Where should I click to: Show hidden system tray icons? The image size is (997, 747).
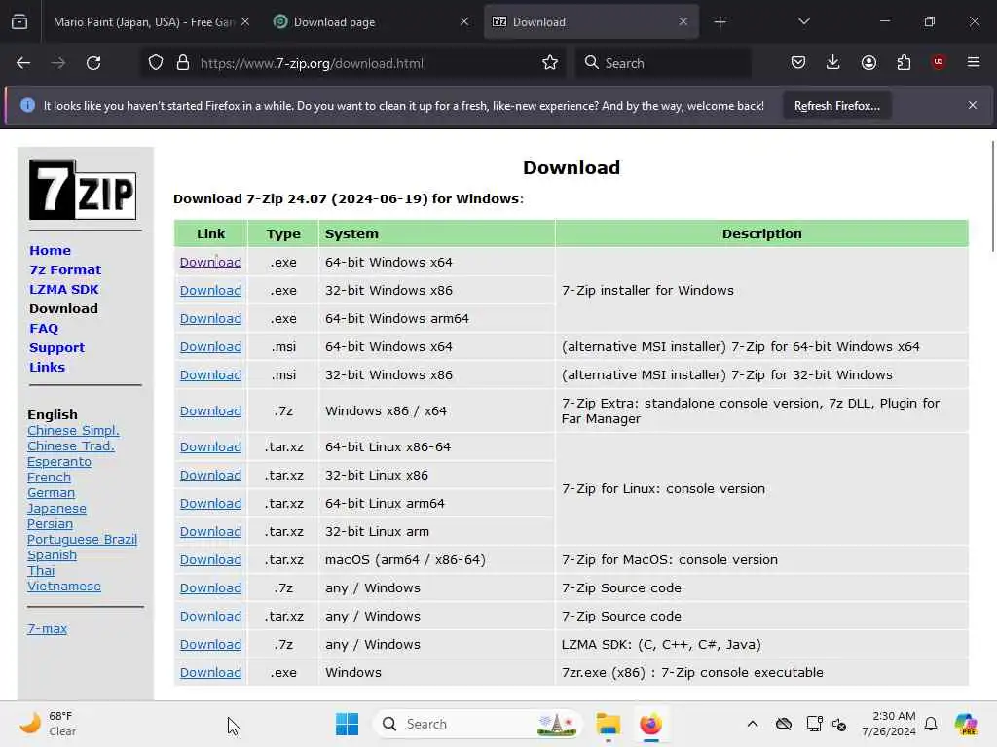click(753, 724)
